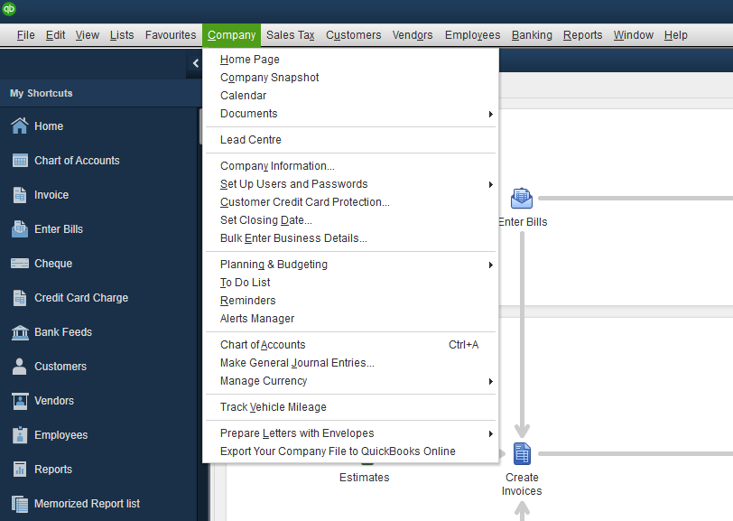Open the Vendors menu in menu bar
Screen dimensions: 733x521
[413, 35]
